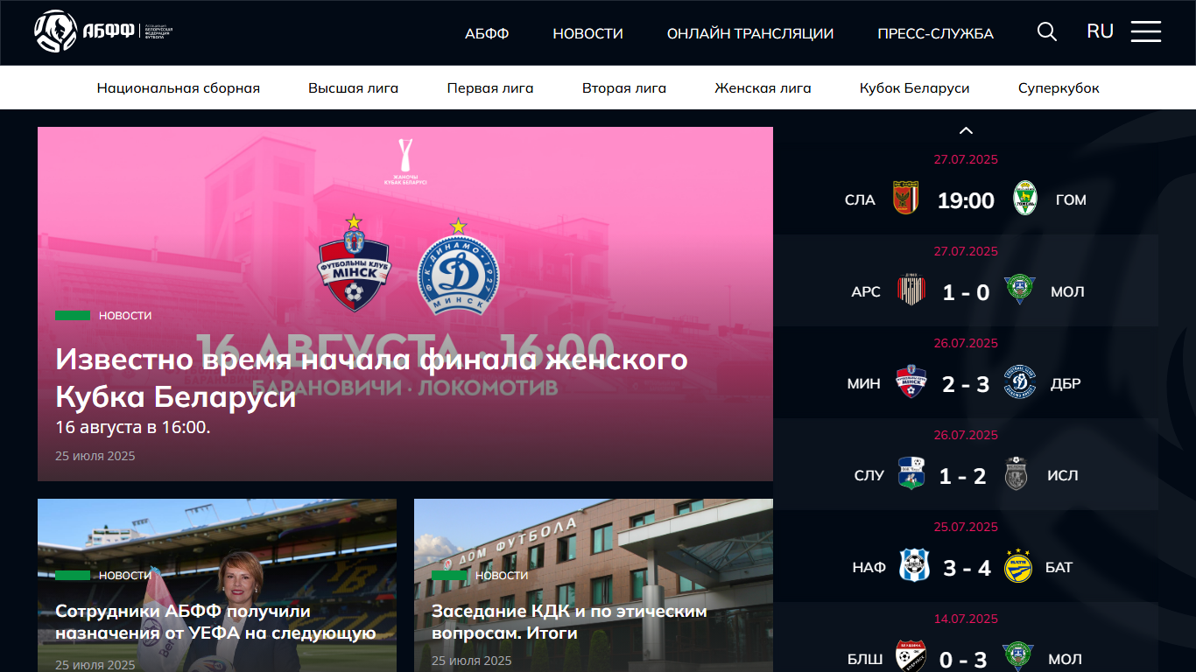Click СЛУ team crest icon
Screen dimensions: 1196x672
coord(911,474)
